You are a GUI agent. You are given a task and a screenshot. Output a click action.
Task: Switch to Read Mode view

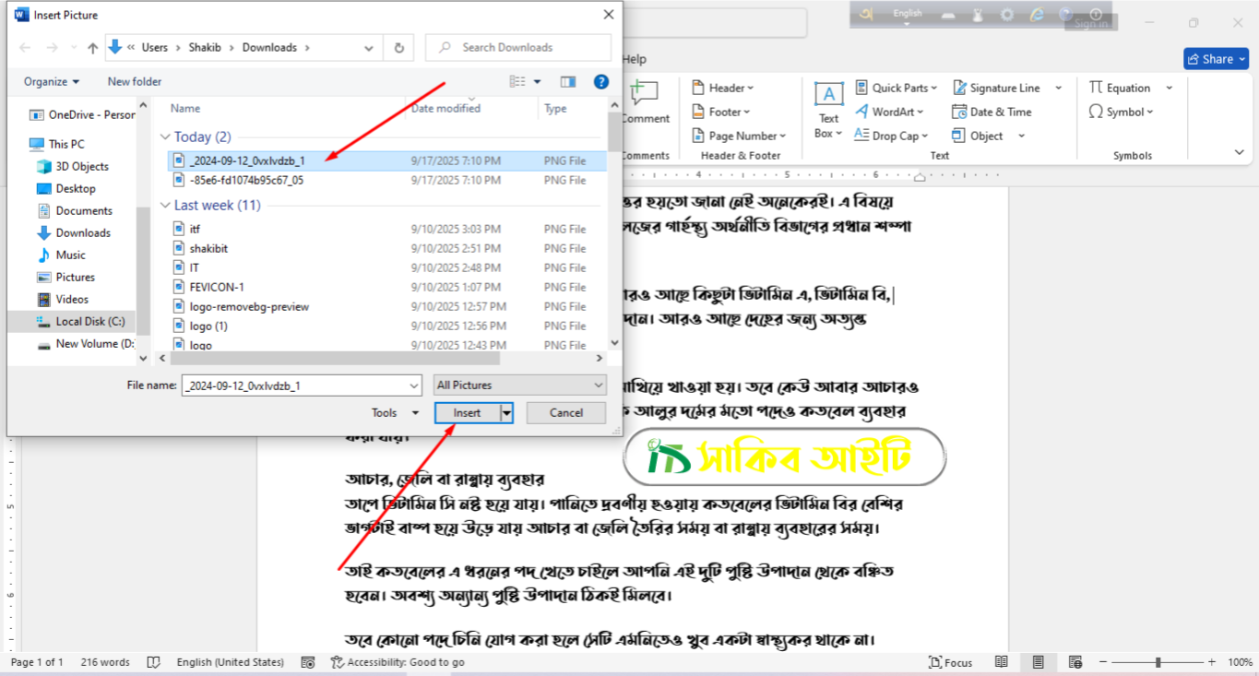click(1001, 661)
